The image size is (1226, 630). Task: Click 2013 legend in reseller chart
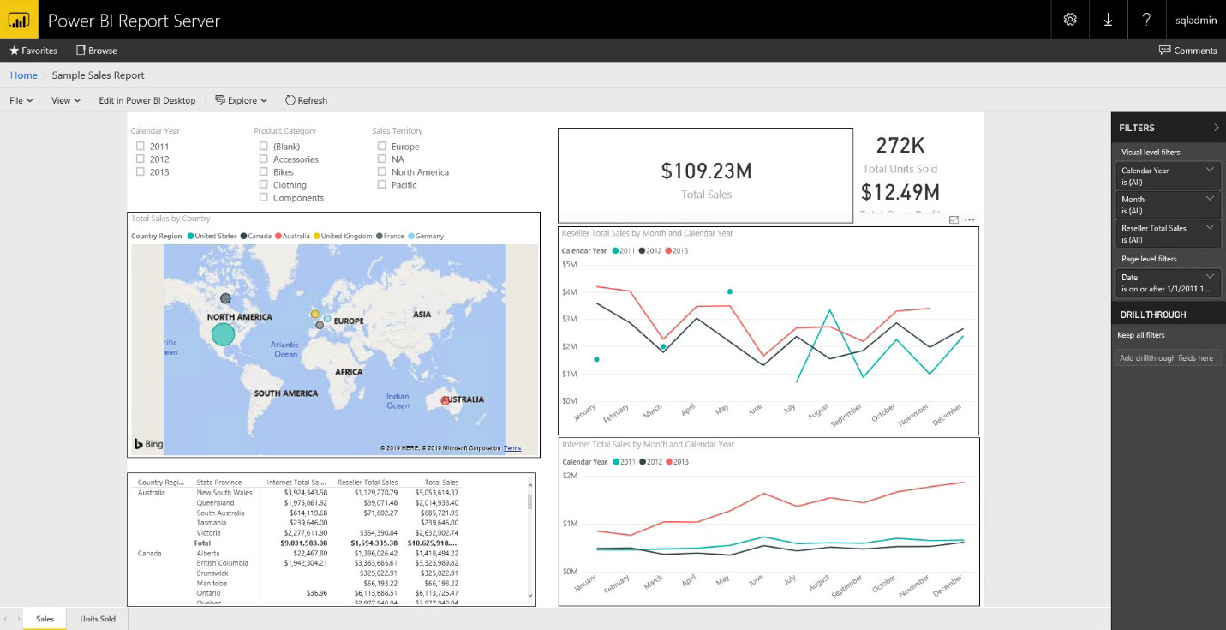coord(675,251)
